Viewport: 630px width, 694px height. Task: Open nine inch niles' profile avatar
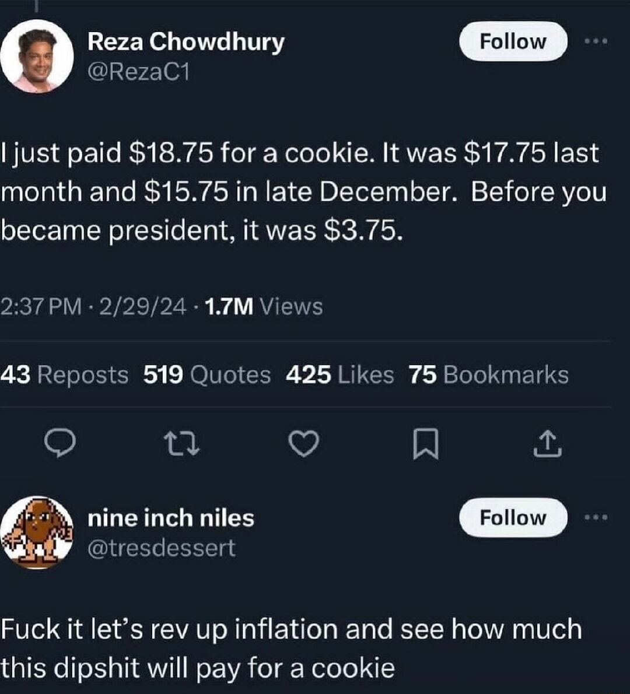(x=37, y=532)
